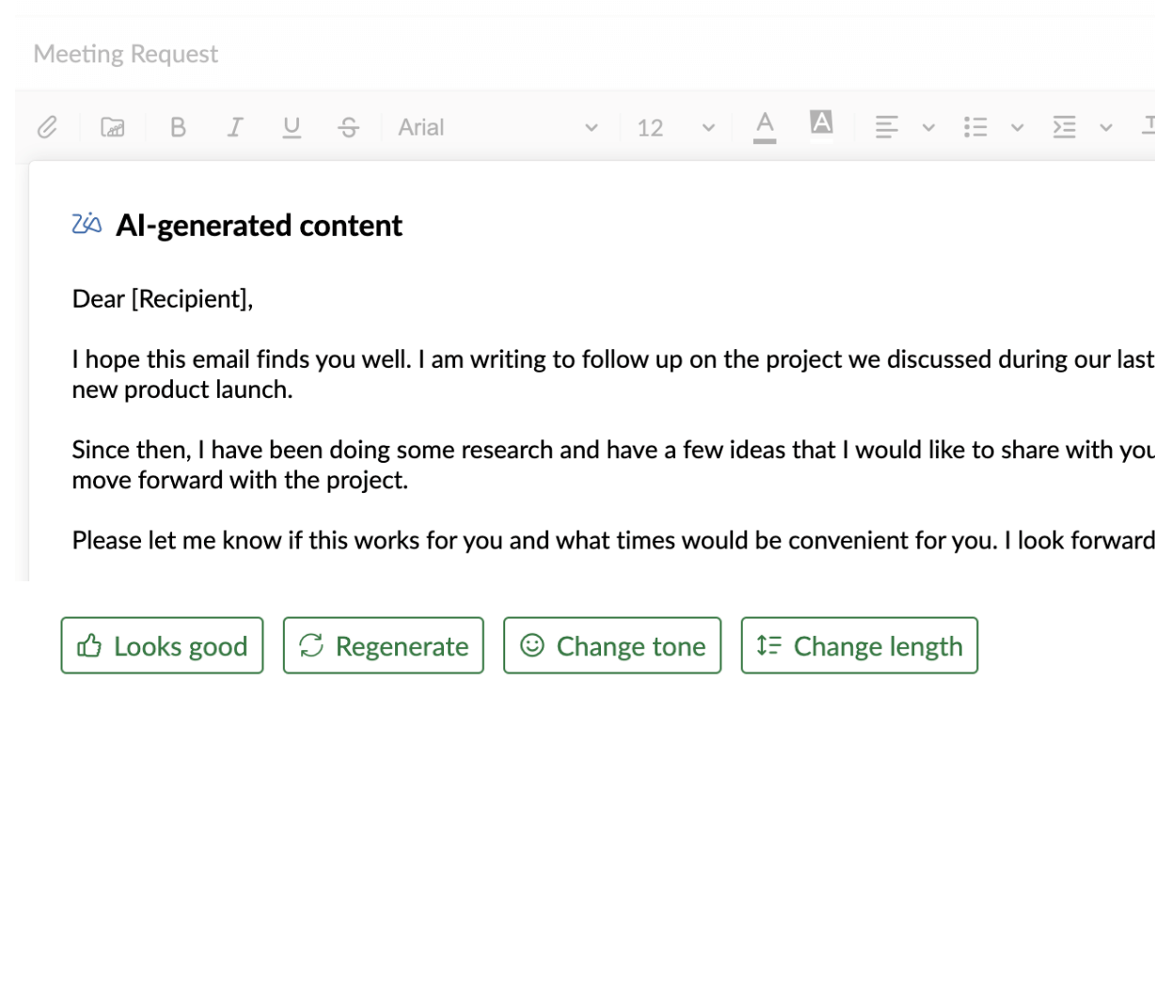Choose text background highlight color
Screen dimensions: 1155x997
click(x=821, y=122)
